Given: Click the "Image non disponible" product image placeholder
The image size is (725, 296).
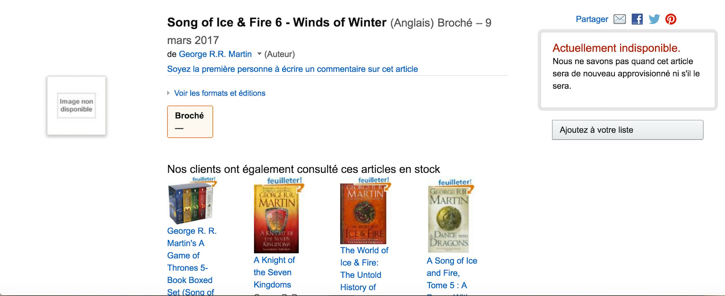Looking at the screenshot, I should coord(76,106).
